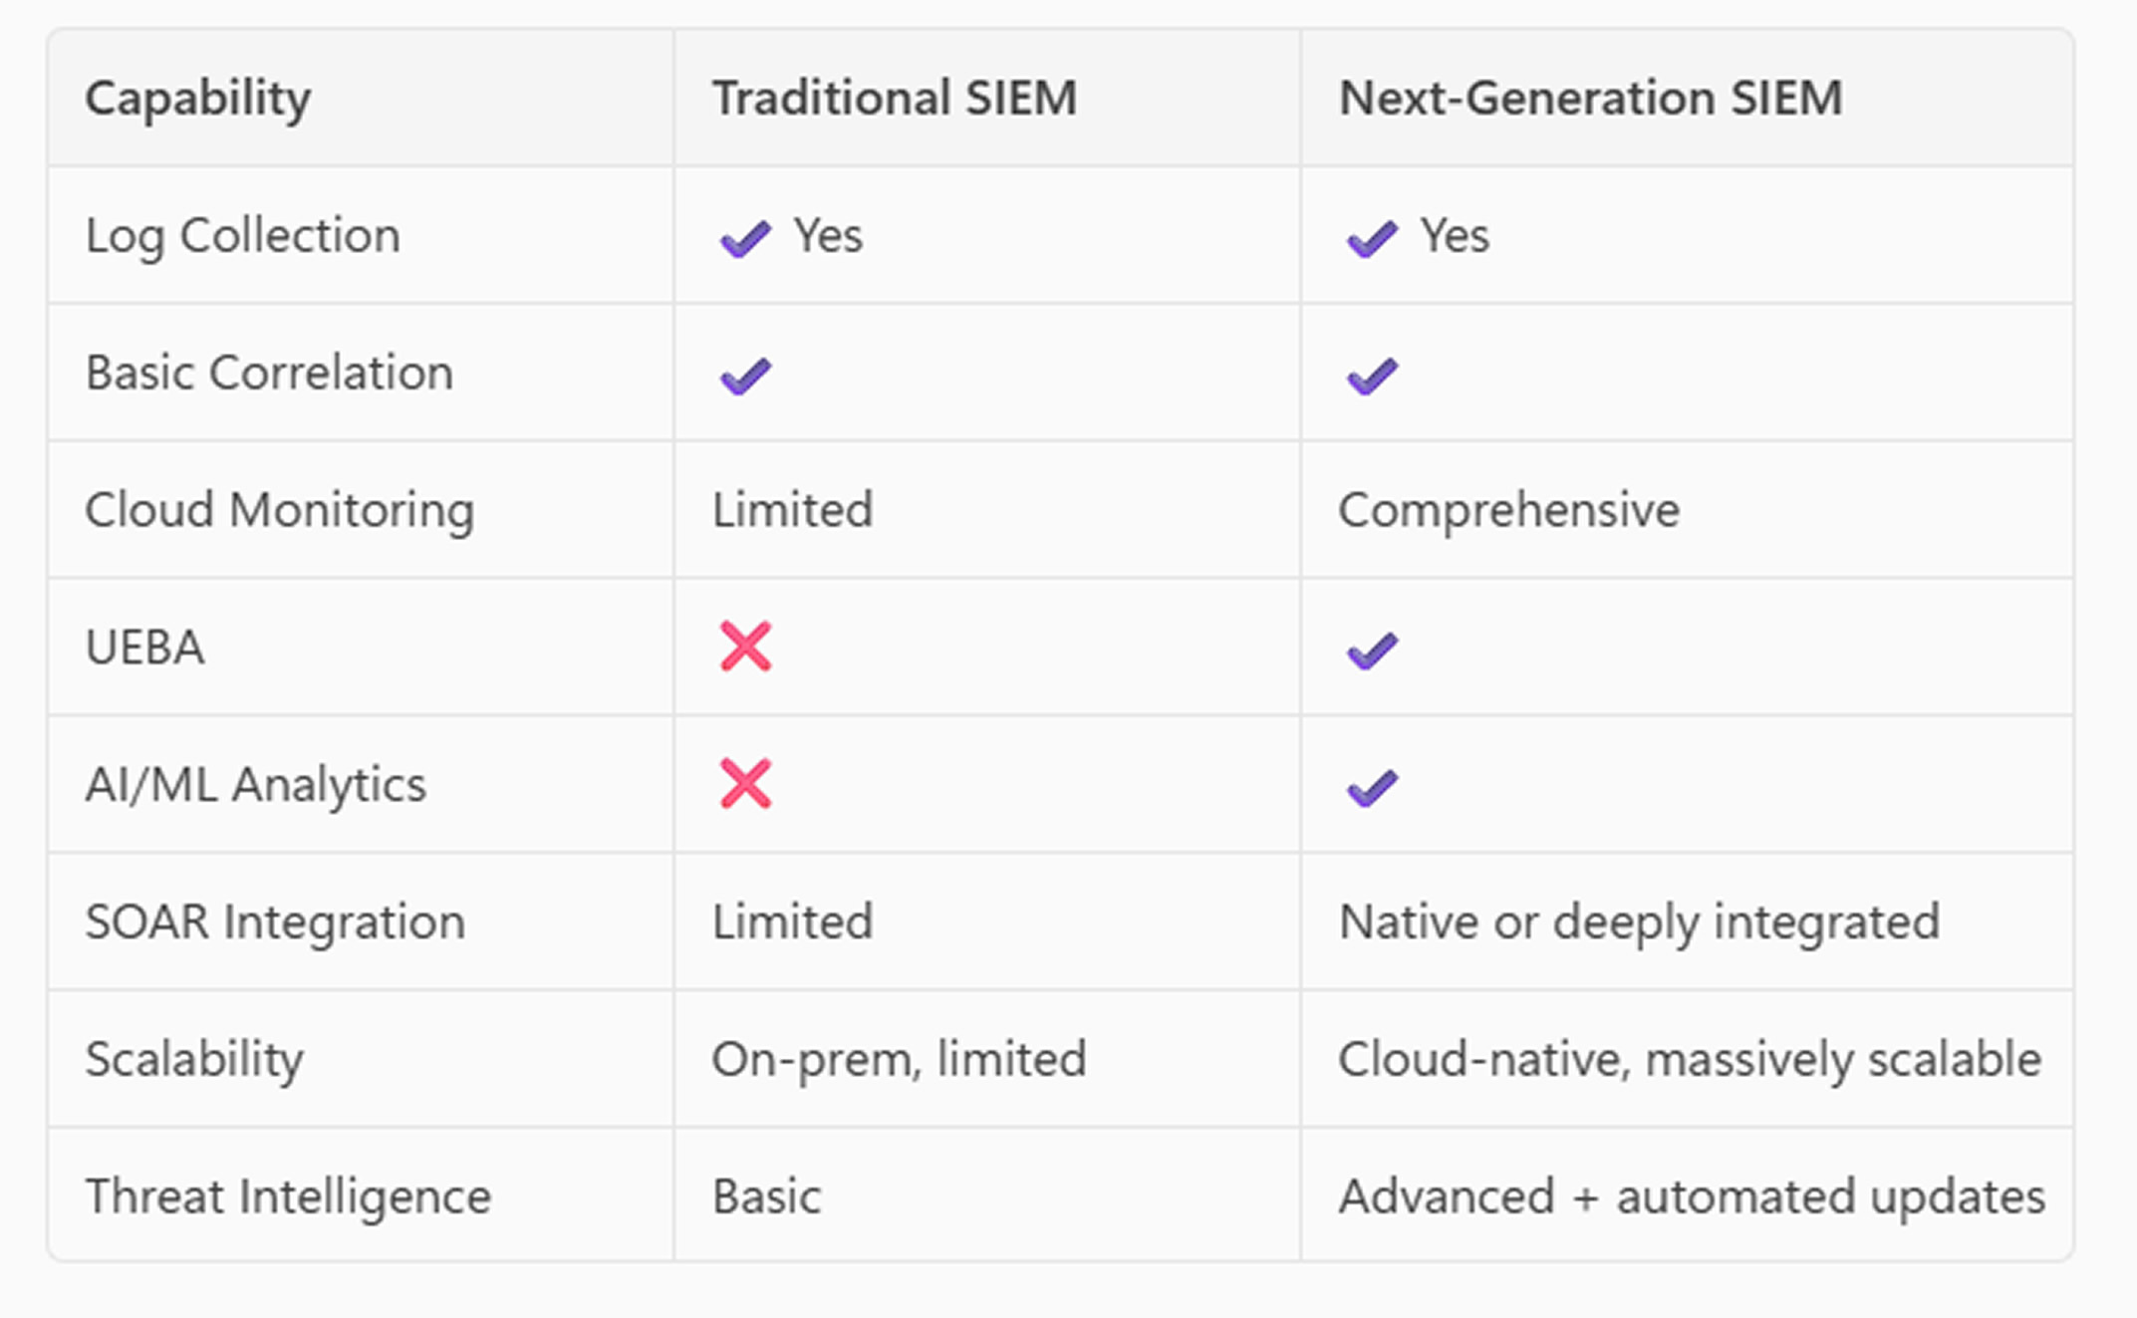Image resolution: width=2137 pixels, height=1318 pixels.
Task: Click the Native or deeply integrated cell
Action: [x=1639, y=922]
